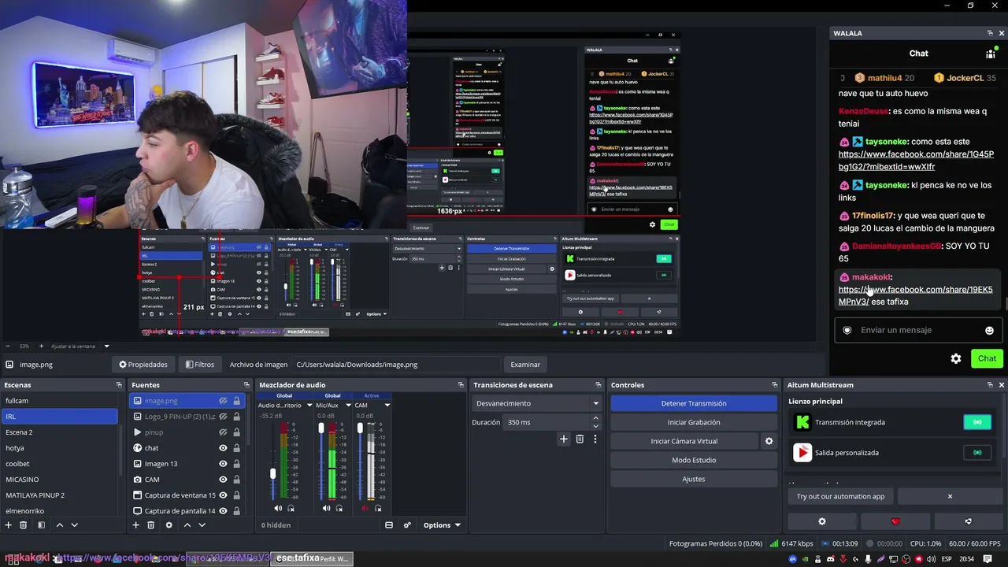Mute the Mic/Aux speaker icon
The width and height of the screenshot is (1008, 567).
(327, 509)
